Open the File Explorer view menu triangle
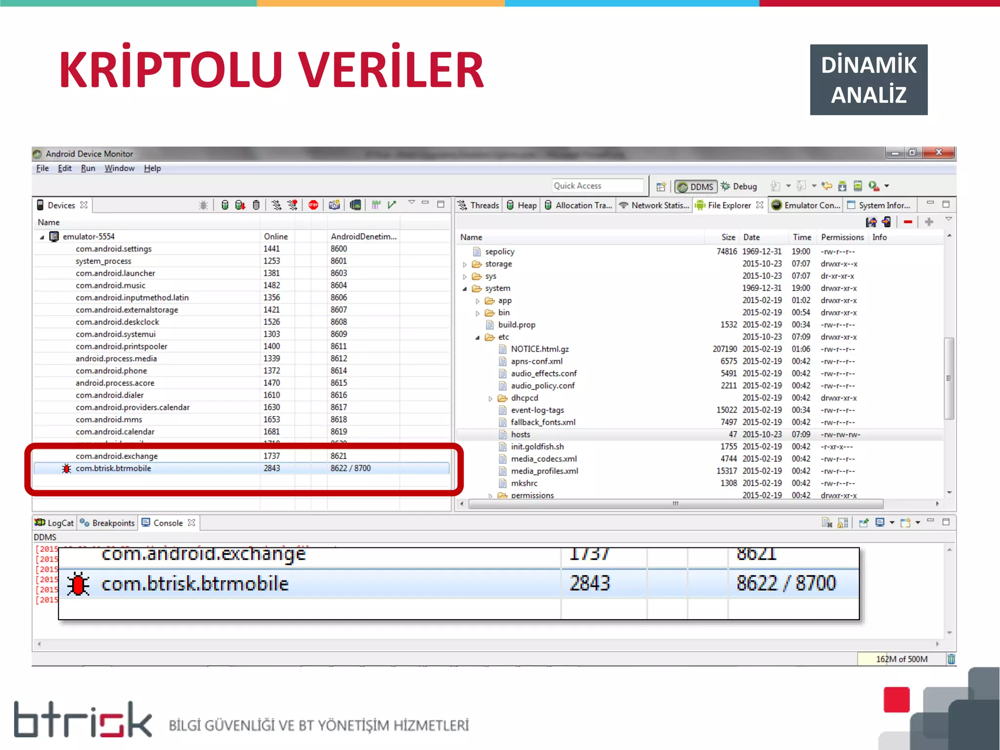 click(948, 219)
